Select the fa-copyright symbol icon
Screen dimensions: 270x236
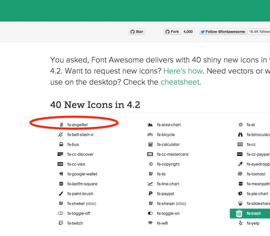(151, 164)
